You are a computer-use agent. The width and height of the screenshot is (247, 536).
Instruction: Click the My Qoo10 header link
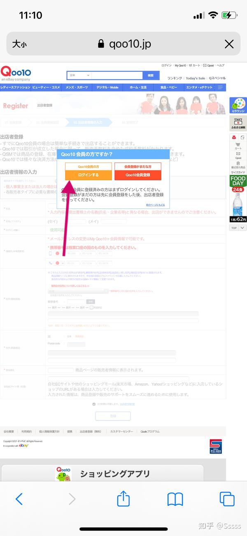coord(180,66)
